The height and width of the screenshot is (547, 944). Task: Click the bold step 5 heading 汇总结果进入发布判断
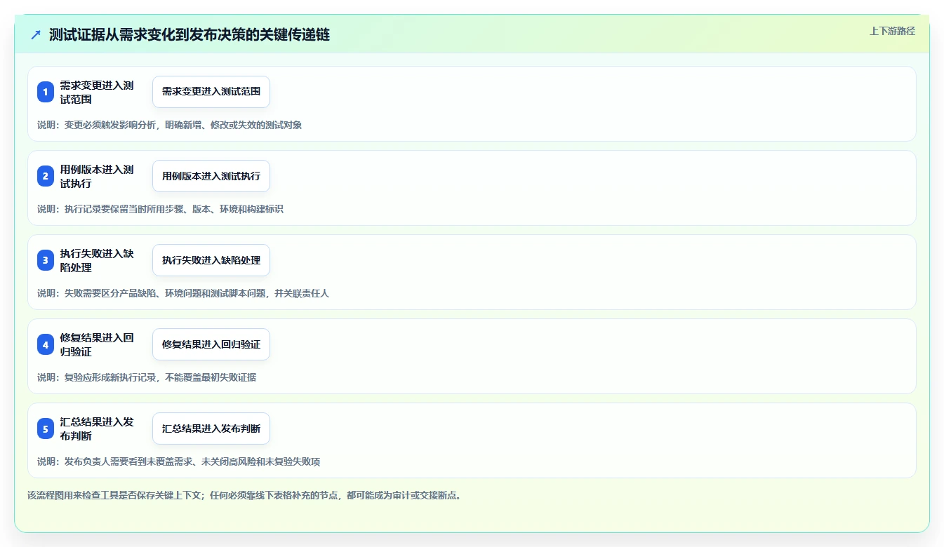97,428
